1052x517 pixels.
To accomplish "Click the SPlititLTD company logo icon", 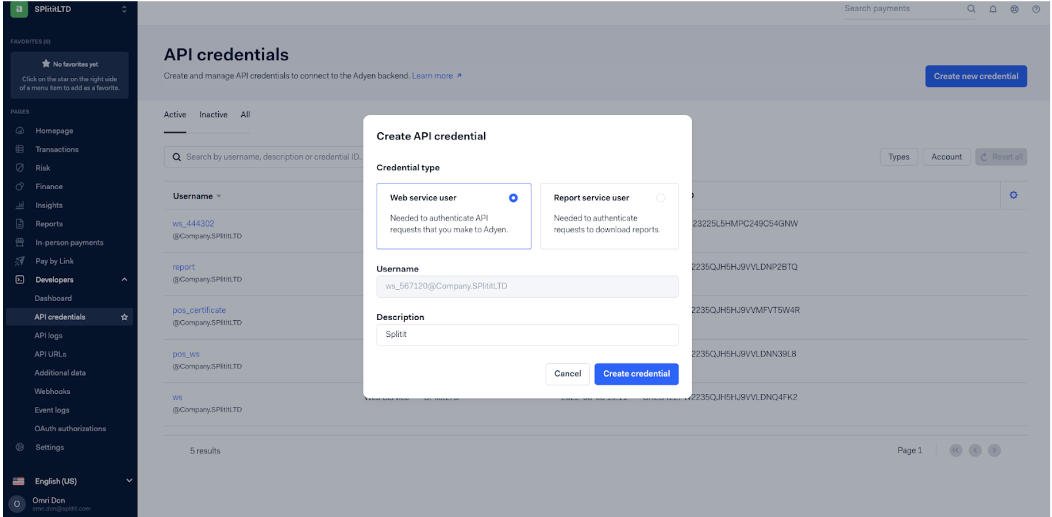I will [x=19, y=9].
